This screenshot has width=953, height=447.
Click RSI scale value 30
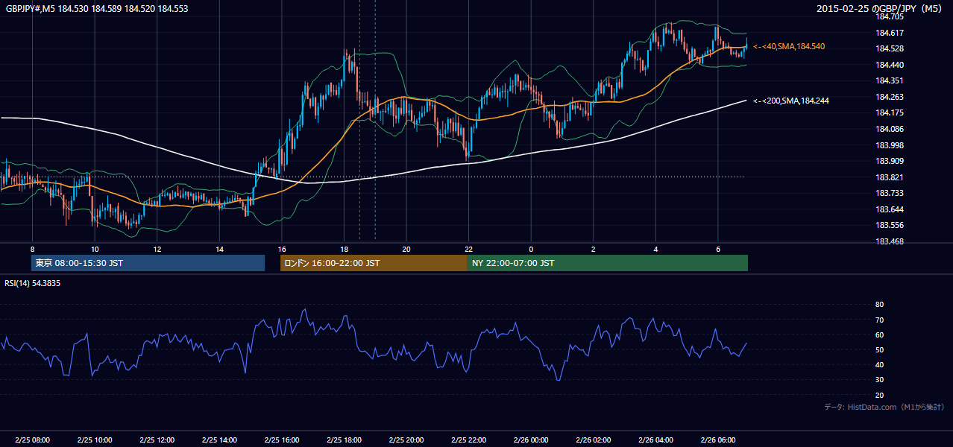click(879, 380)
